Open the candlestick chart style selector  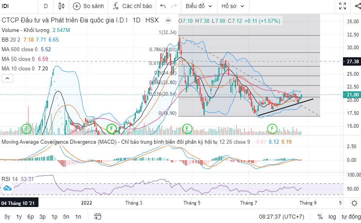click(61, 6)
